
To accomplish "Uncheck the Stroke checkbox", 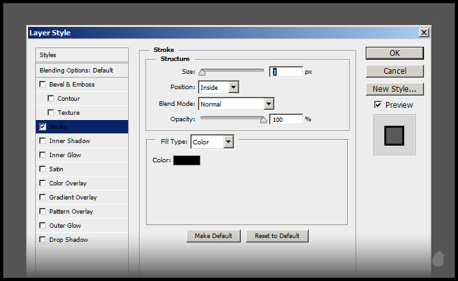I will click(x=42, y=127).
